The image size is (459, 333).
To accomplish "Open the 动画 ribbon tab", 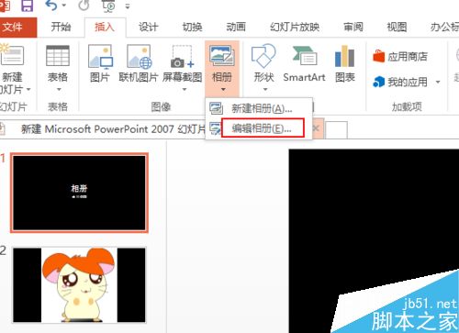I will 236,28.
